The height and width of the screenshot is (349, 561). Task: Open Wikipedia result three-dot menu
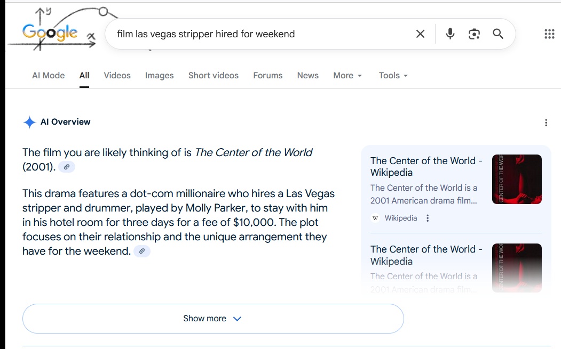coord(428,218)
